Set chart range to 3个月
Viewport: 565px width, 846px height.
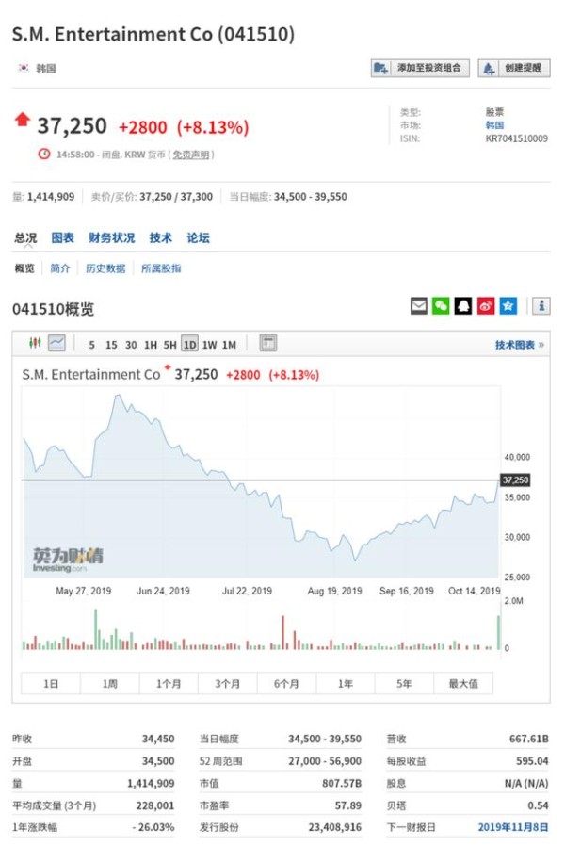pyautogui.click(x=228, y=684)
